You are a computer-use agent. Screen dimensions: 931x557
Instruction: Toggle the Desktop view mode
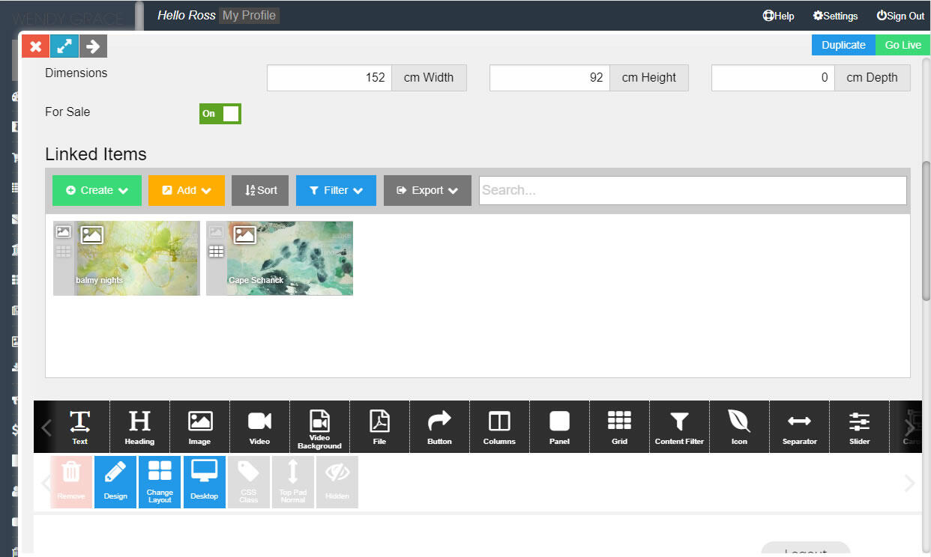click(x=204, y=482)
